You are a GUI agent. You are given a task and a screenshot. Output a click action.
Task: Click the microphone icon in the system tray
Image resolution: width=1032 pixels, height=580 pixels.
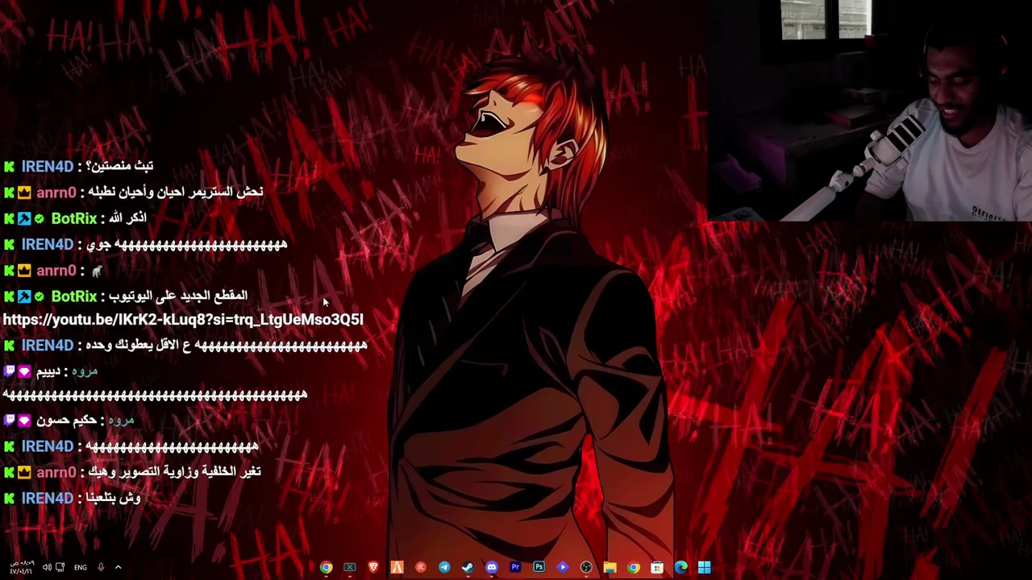click(x=101, y=568)
